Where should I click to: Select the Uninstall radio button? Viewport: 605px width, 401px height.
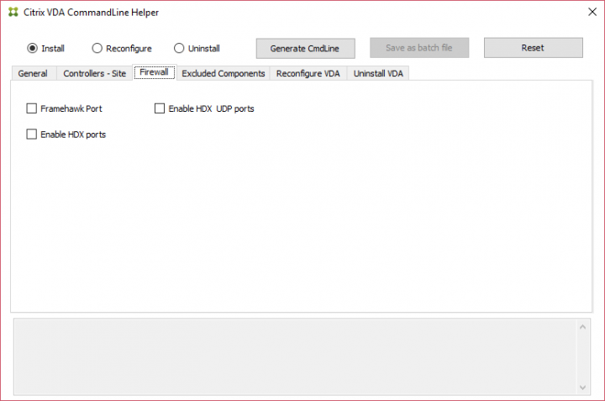179,48
